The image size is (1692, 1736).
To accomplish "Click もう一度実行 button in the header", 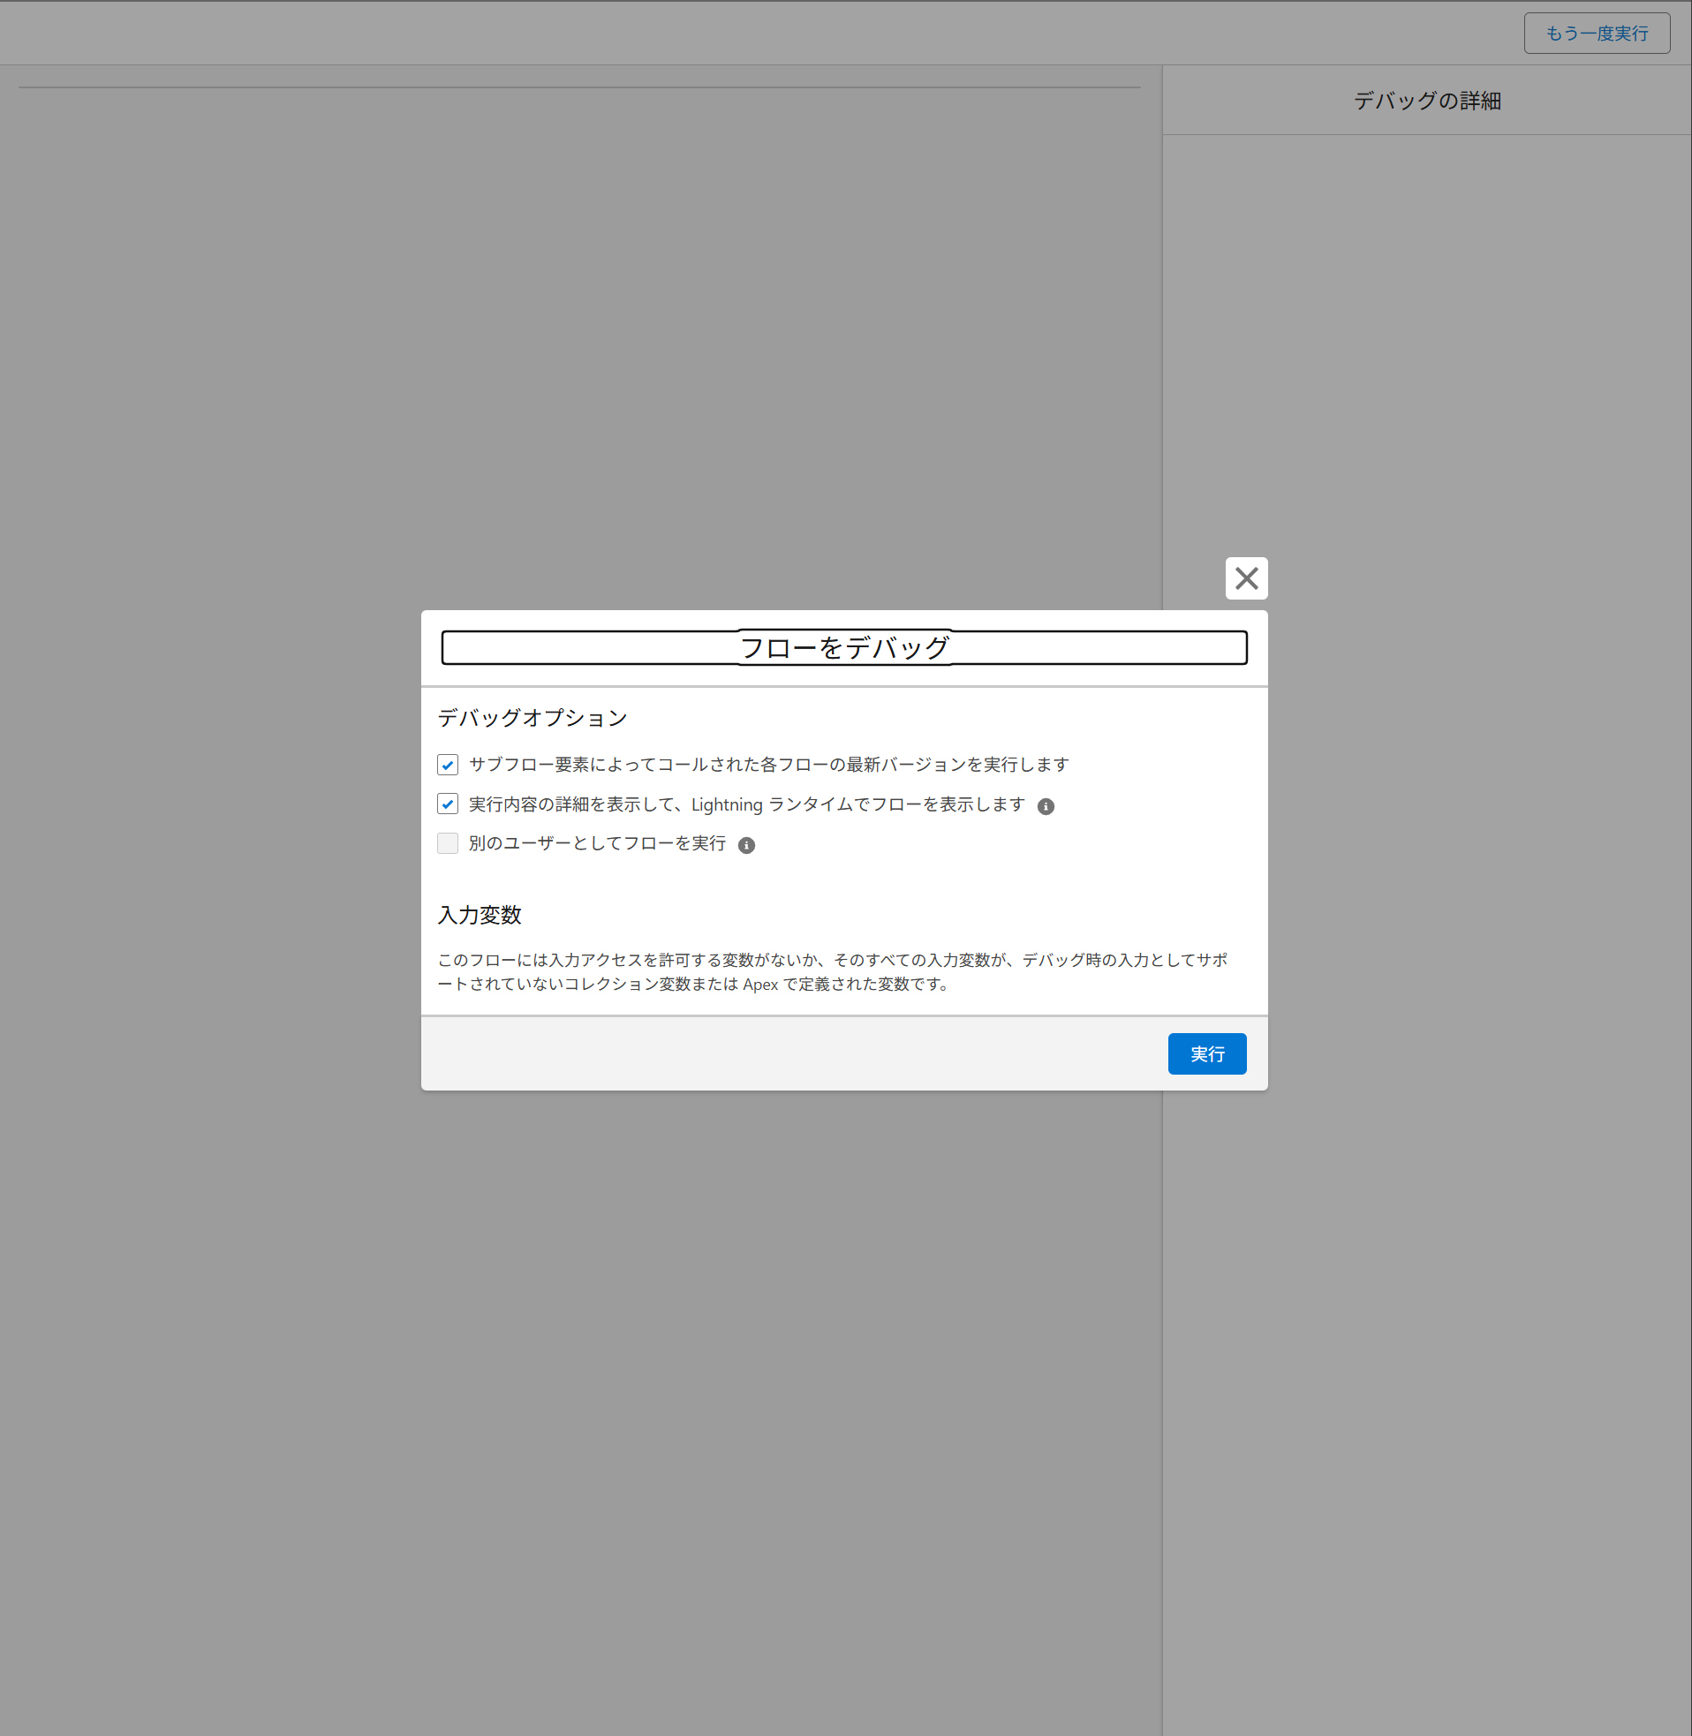I will (1597, 34).
